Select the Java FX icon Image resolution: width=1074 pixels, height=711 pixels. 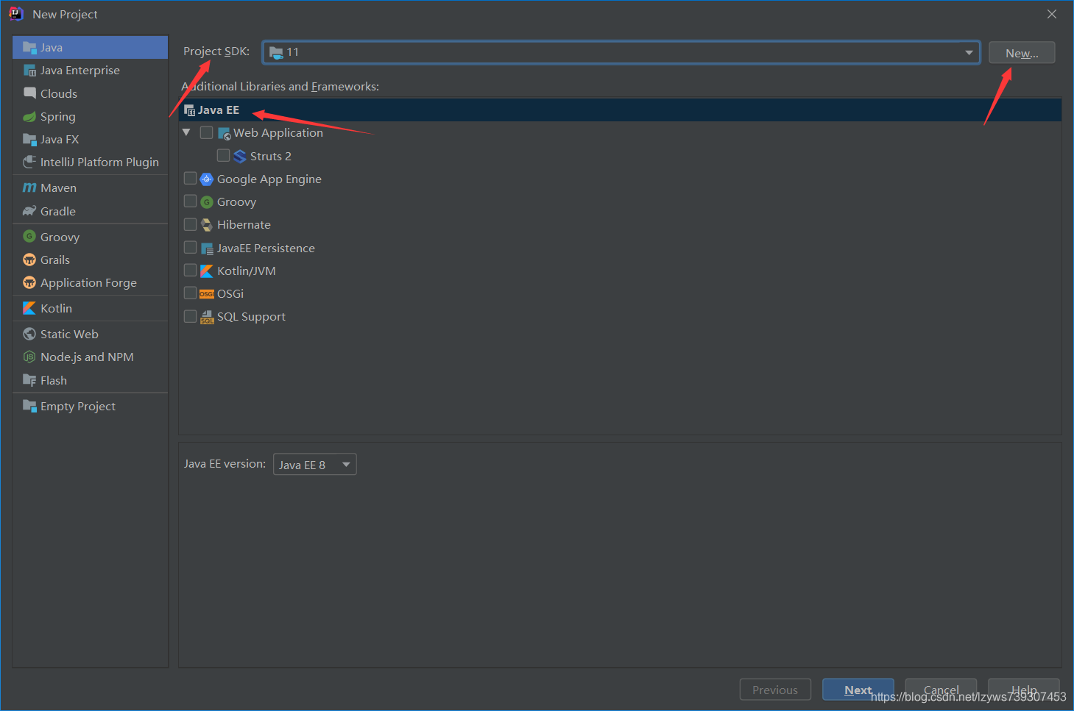(29, 139)
